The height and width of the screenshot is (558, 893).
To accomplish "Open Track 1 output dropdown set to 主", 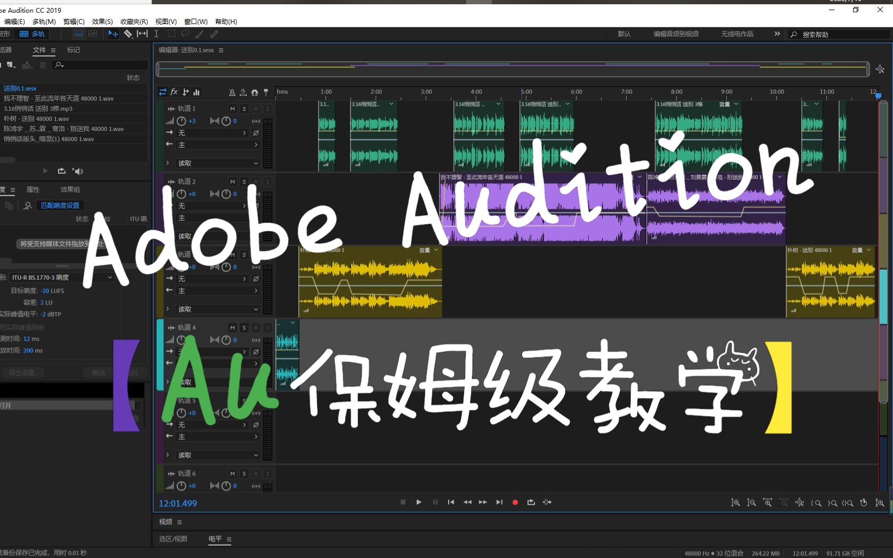I will [217, 144].
